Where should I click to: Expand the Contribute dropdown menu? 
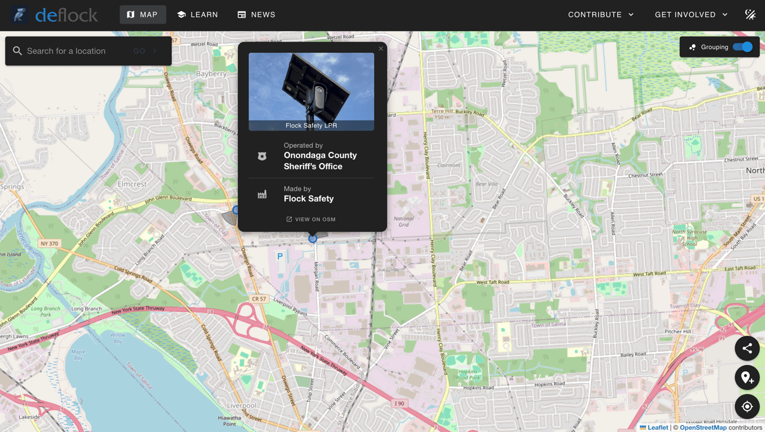coord(601,15)
